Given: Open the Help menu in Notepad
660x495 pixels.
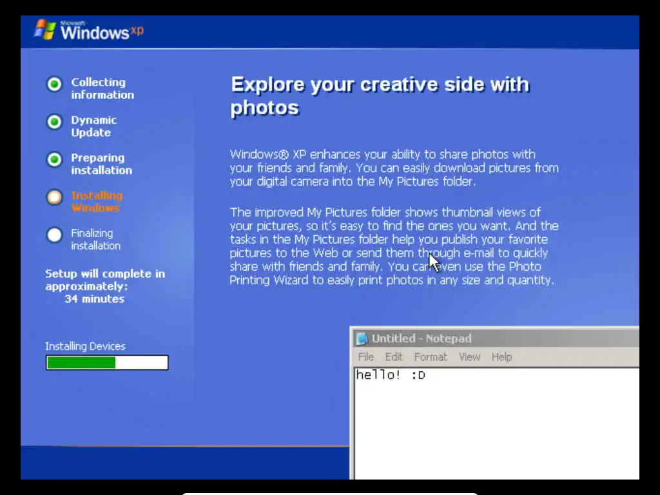Looking at the screenshot, I should click(501, 357).
